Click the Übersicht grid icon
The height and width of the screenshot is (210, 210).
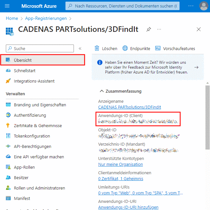[8, 60]
